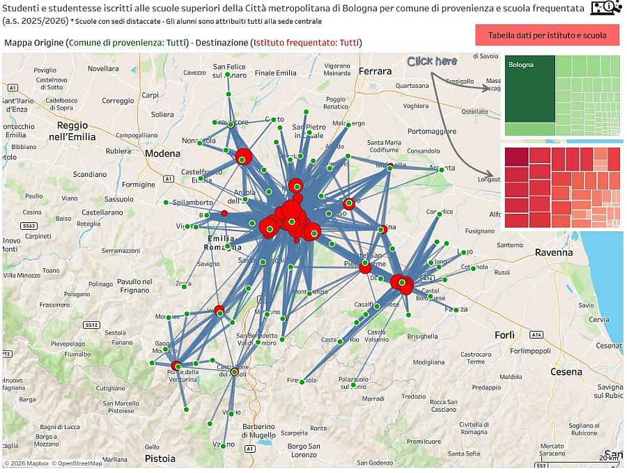Click the green dot at San Felice sul Panaro

point(227,75)
